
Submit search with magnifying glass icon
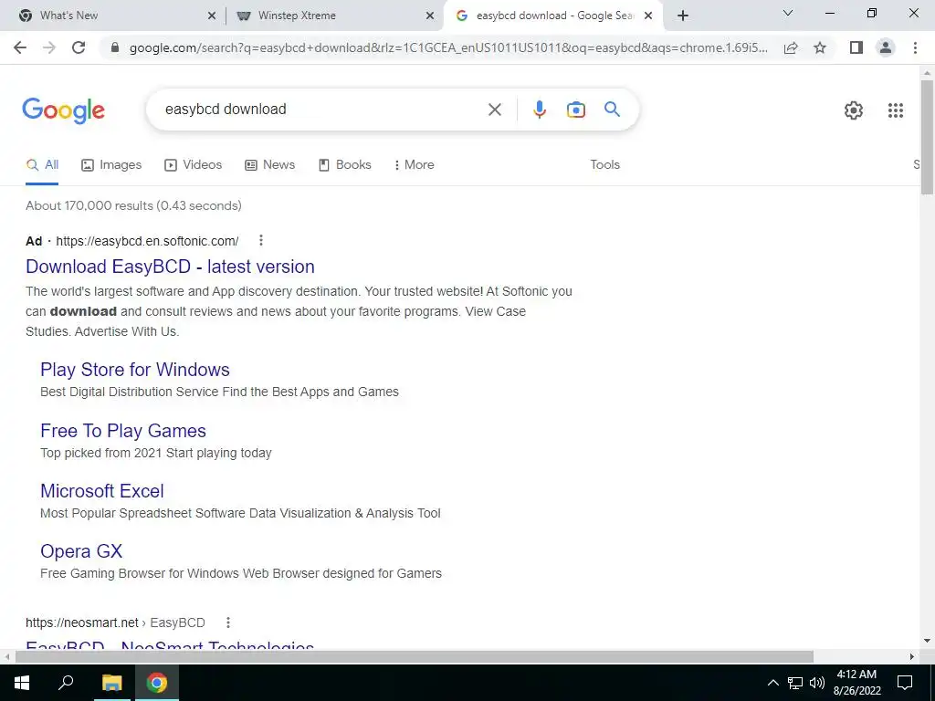tap(612, 110)
